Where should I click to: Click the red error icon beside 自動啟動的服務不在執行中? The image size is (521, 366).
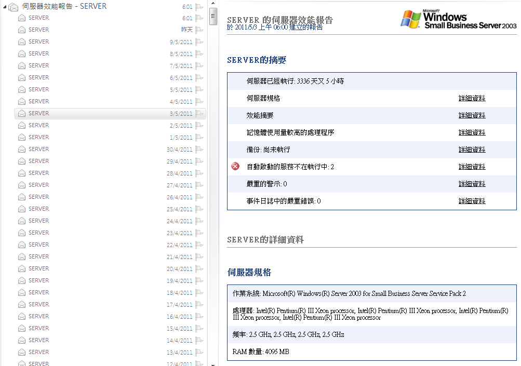(x=235, y=167)
